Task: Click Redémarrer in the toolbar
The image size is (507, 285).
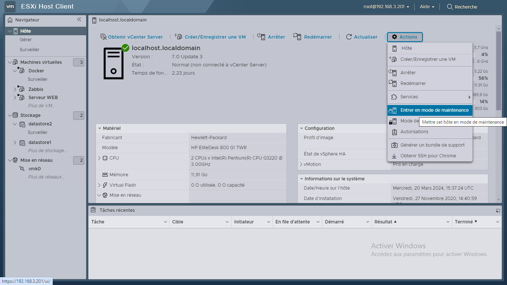Action: point(313,37)
